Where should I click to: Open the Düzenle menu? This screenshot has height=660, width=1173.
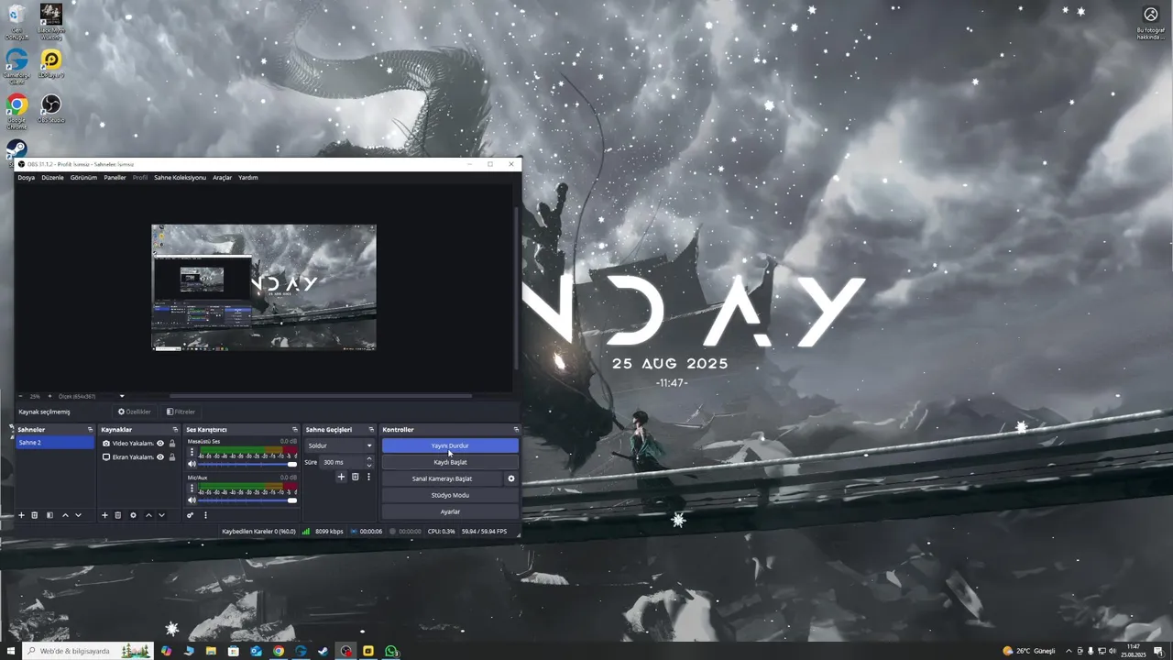tap(52, 178)
